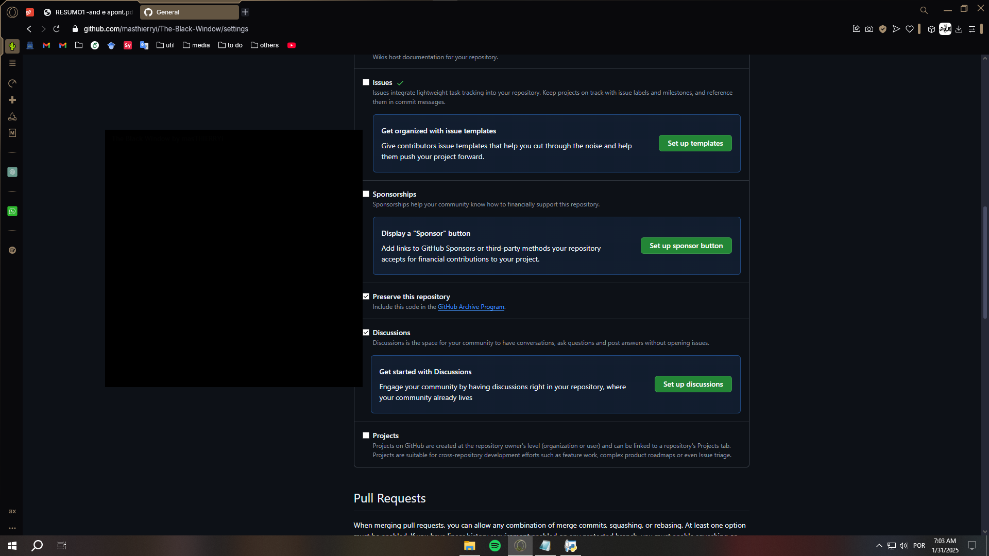
Task: Open ChatGPT in the browser sidebar
Action: [12, 172]
